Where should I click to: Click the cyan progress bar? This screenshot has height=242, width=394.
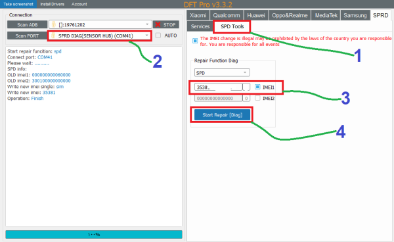pos(94,235)
